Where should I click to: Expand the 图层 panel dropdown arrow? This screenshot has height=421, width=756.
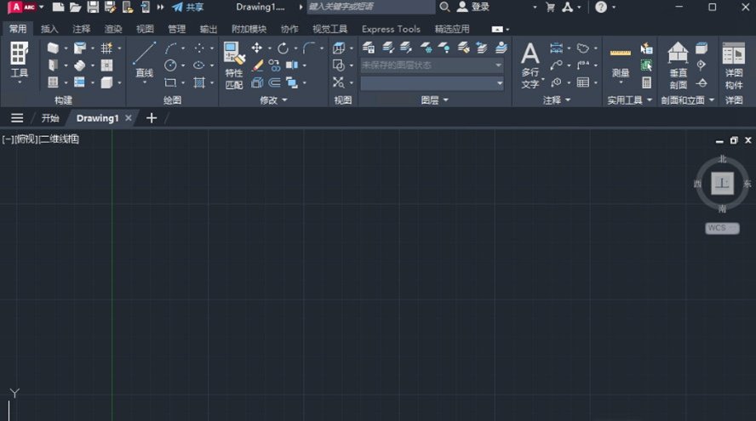pyautogui.click(x=445, y=100)
